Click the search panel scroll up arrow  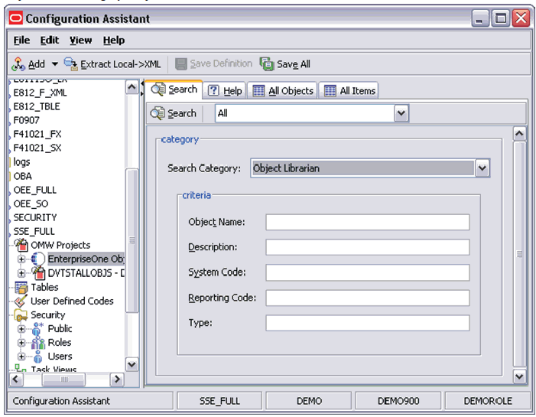point(519,134)
